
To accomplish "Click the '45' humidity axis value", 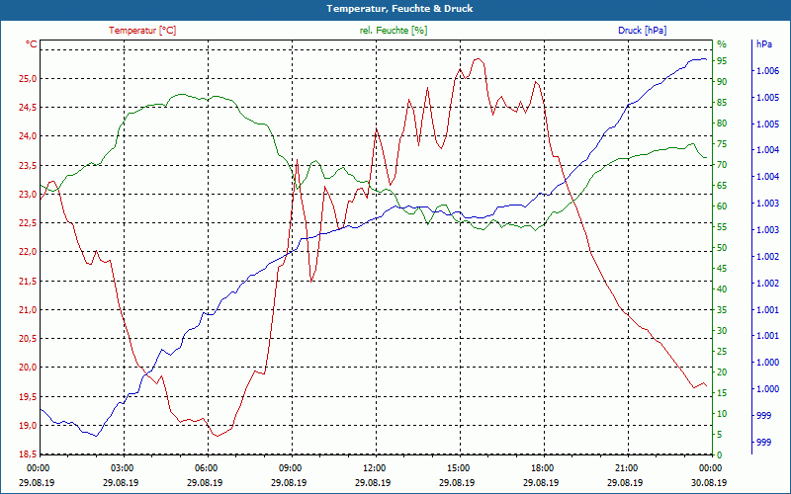I will (x=722, y=268).
